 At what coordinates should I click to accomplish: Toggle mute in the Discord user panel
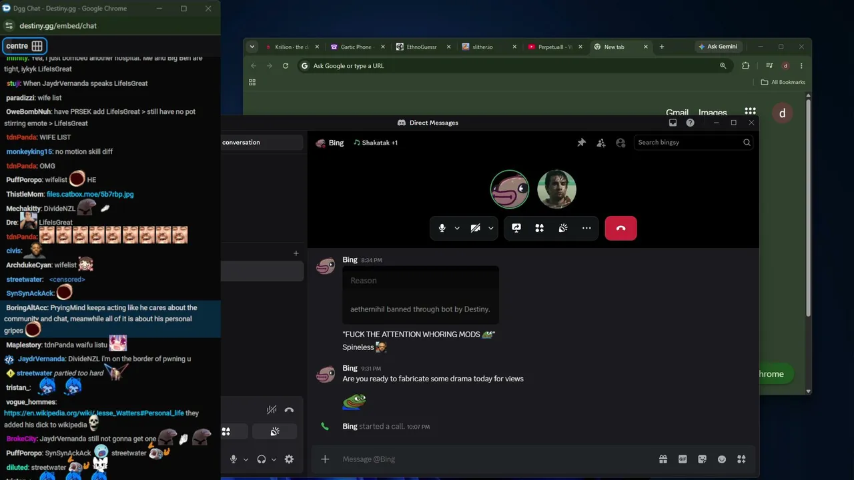(x=234, y=459)
